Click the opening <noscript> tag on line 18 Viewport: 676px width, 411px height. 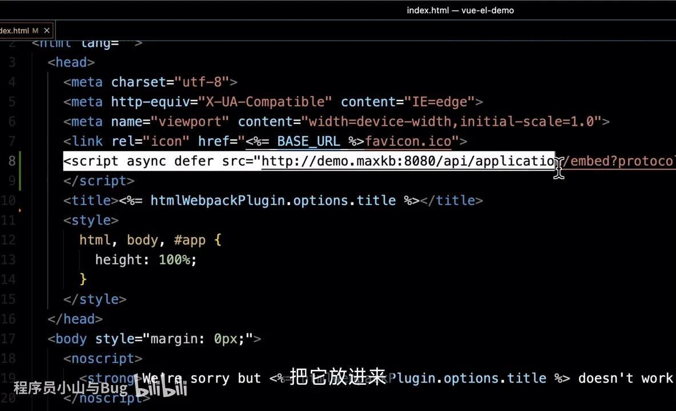103,359
